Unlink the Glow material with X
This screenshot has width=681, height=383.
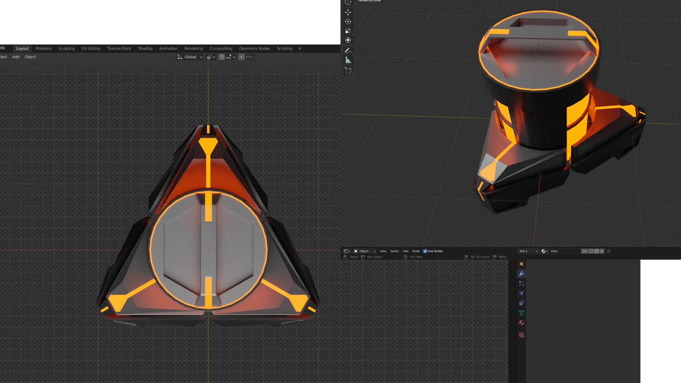pyautogui.click(x=602, y=251)
